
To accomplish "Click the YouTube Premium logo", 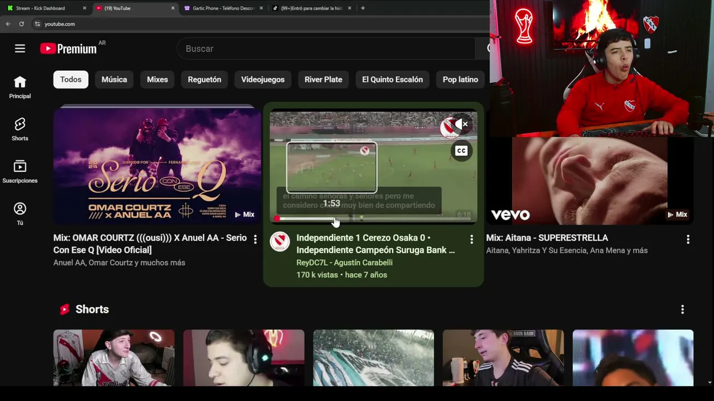I will pos(69,48).
